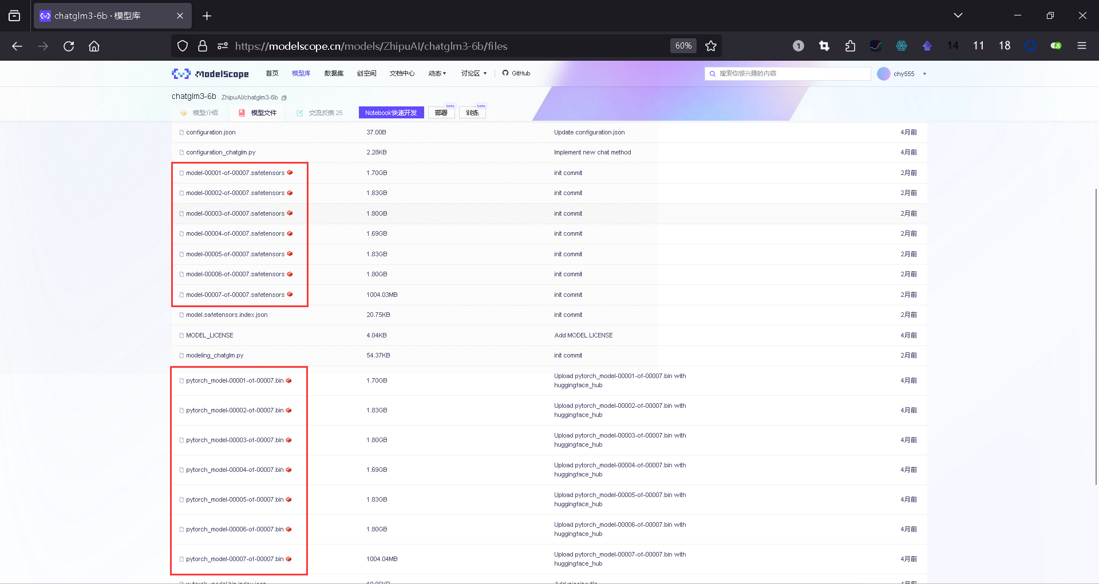Click the screenshot crop tool icon
The image size is (1099, 584).
click(824, 46)
